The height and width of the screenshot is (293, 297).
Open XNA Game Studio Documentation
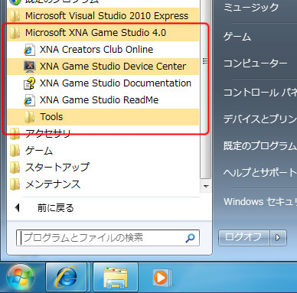pyautogui.click(x=103, y=83)
